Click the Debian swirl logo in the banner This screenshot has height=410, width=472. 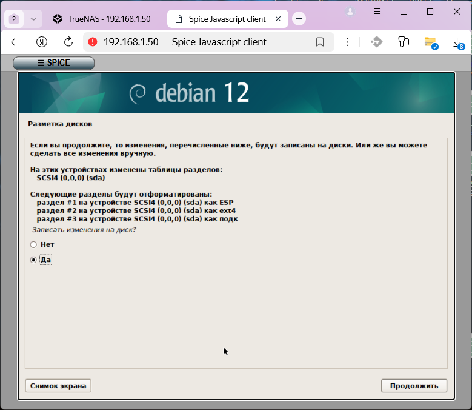click(x=138, y=94)
